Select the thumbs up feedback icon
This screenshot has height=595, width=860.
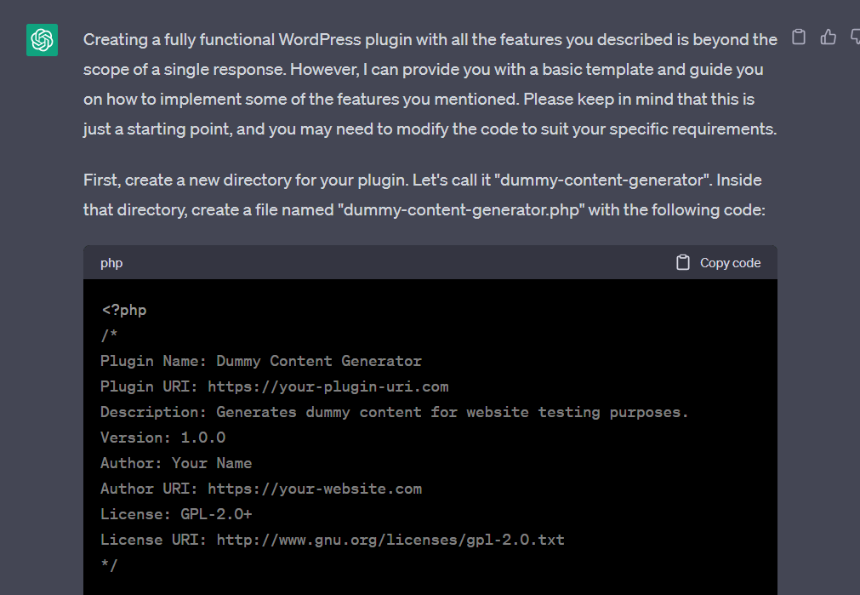pyautogui.click(x=828, y=37)
